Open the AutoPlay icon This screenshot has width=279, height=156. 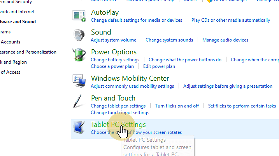pyautogui.click(x=79, y=16)
